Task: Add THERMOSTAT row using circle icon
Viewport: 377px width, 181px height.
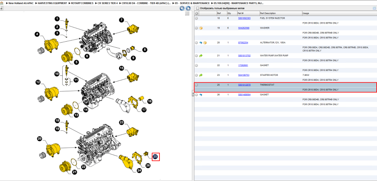Action: (x=196, y=85)
